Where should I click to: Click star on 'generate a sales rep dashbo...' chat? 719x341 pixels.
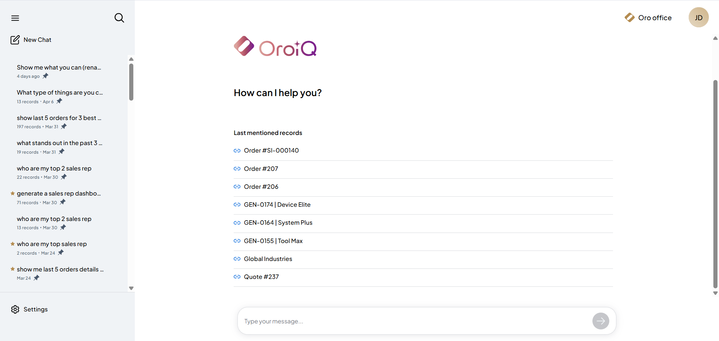pos(13,193)
